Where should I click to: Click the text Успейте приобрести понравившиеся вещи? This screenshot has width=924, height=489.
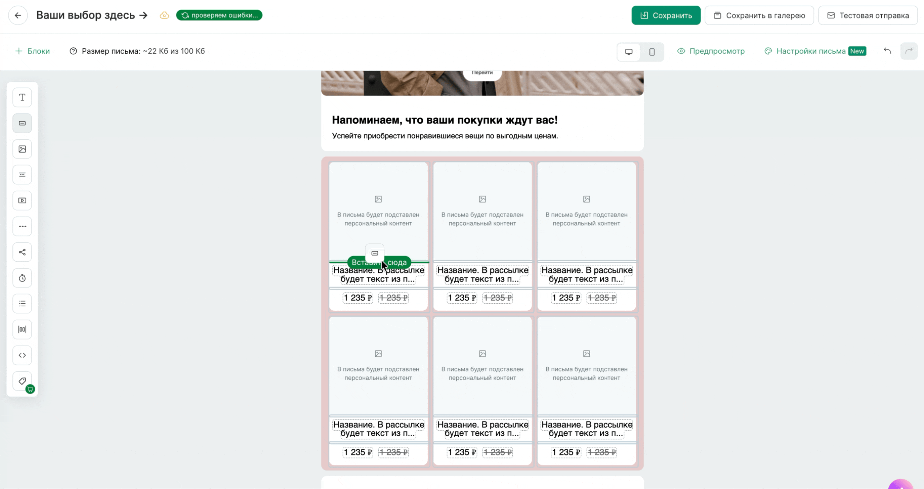click(445, 136)
